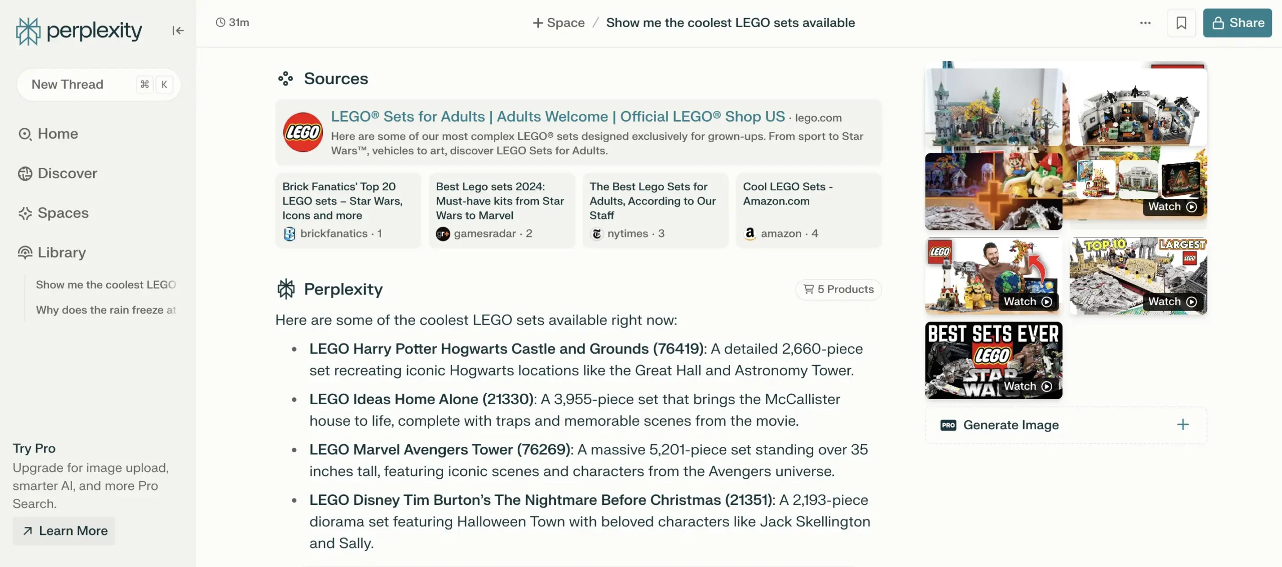
Task: Open the three-dots more options menu
Action: coord(1145,23)
